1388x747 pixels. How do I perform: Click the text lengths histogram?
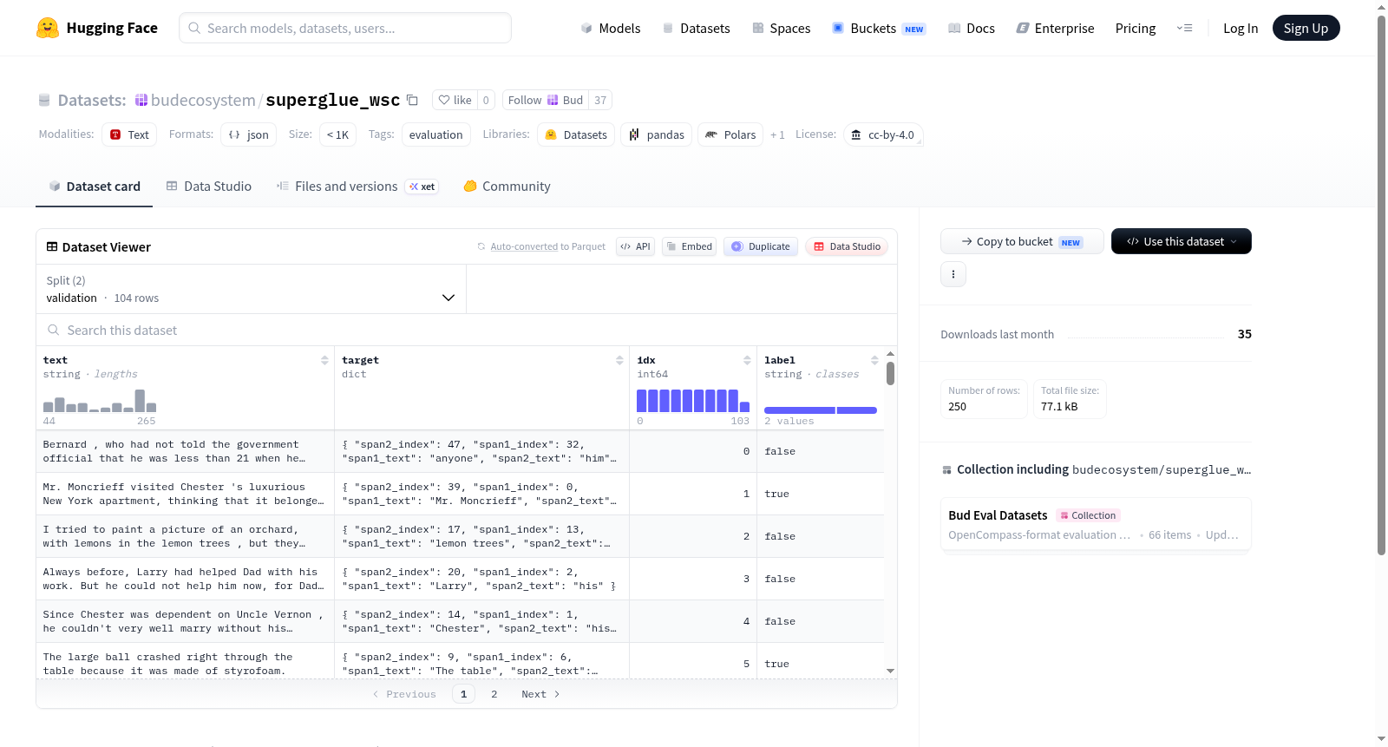click(100, 400)
